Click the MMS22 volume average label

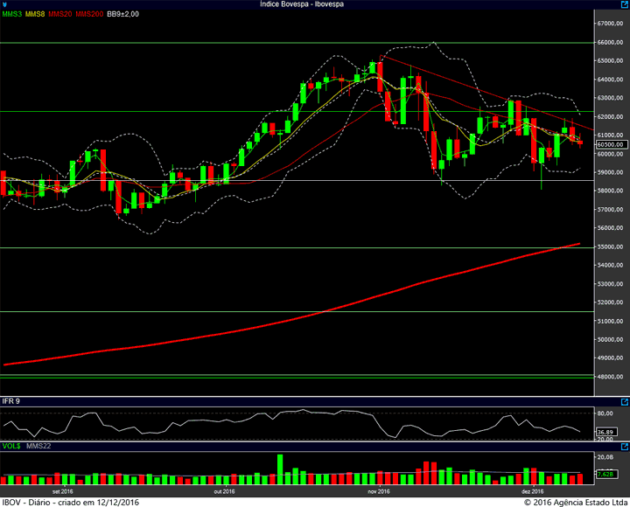coord(38,446)
